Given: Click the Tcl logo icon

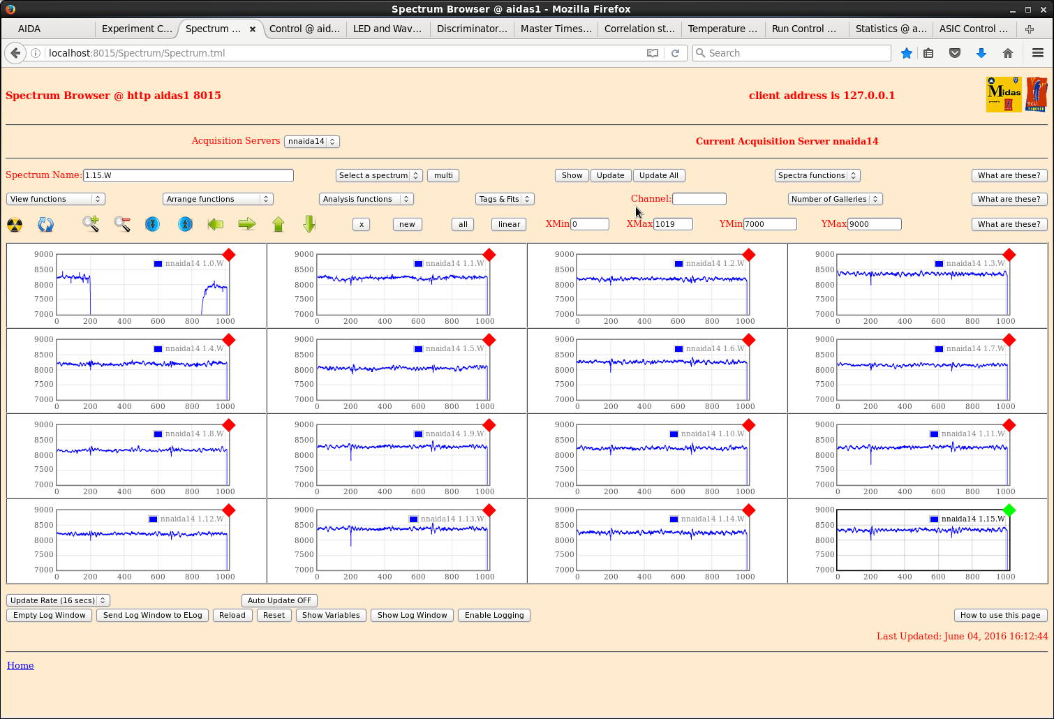Looking at the screenshot, I should [x=1037, y=94].
